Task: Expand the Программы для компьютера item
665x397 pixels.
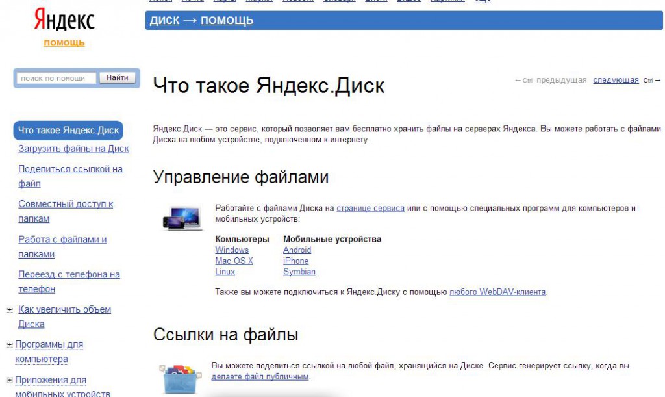Action: click(10, 344)
